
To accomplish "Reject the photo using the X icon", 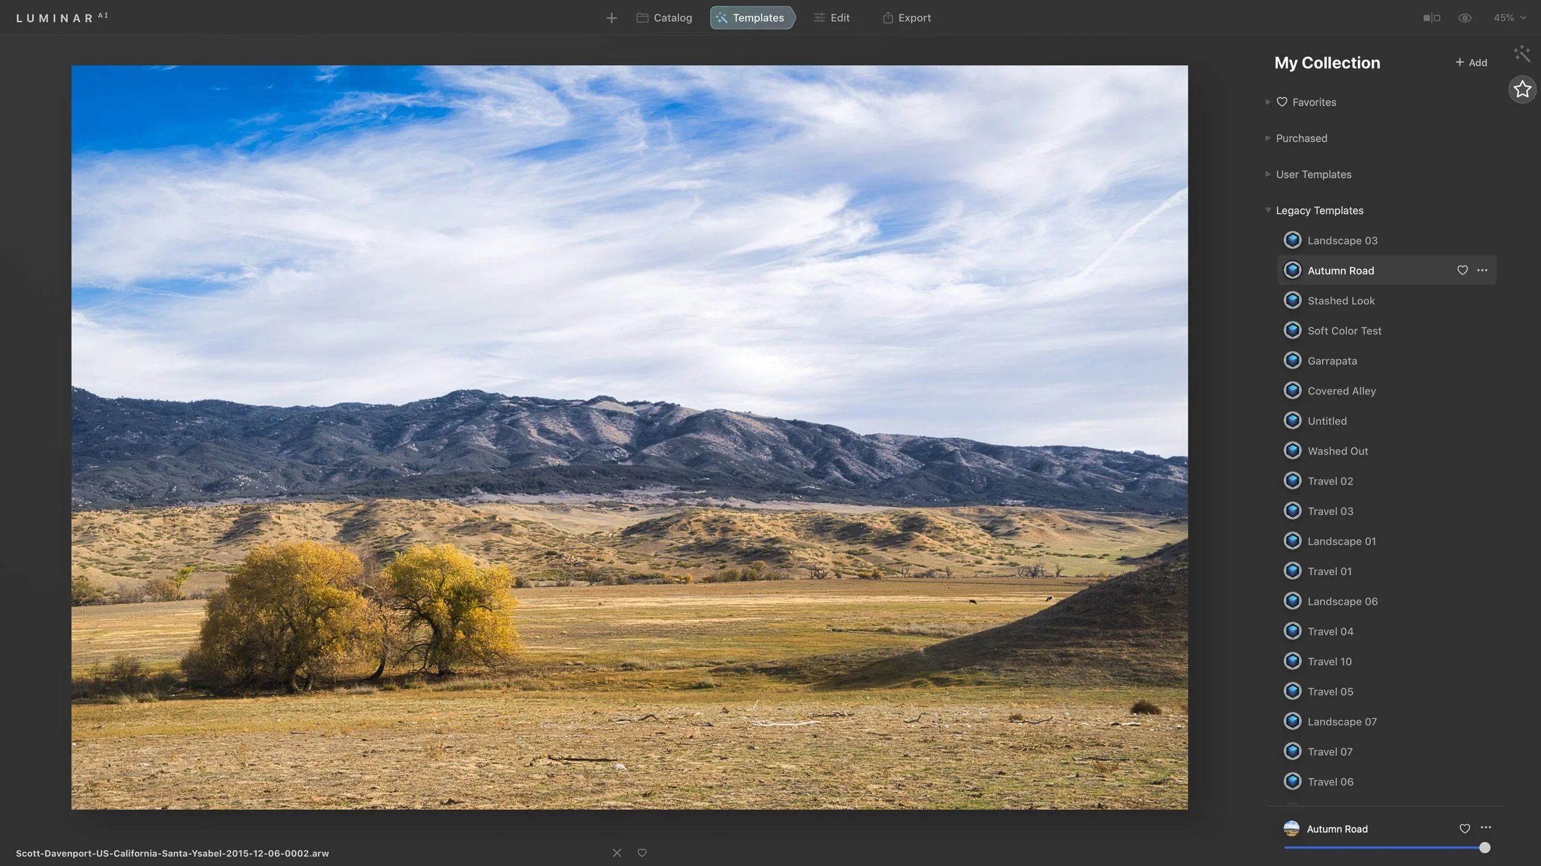I will (x=616, y=852).
